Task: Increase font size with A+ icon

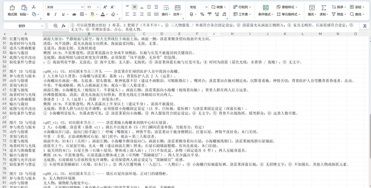Action: click(105, 7)
